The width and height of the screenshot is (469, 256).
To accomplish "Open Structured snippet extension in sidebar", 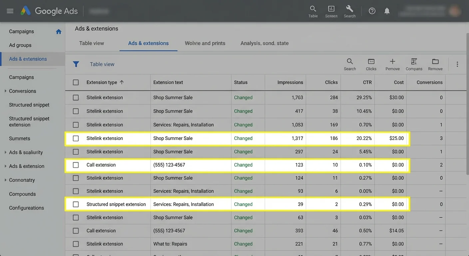I will point(29,122).
